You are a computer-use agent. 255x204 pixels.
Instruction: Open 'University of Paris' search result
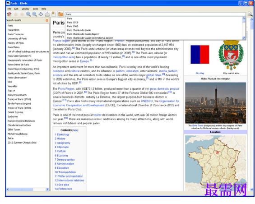[17, 39]
